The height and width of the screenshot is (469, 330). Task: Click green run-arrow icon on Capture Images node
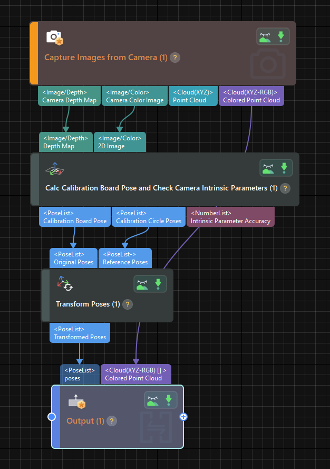(x=281, y=36)
